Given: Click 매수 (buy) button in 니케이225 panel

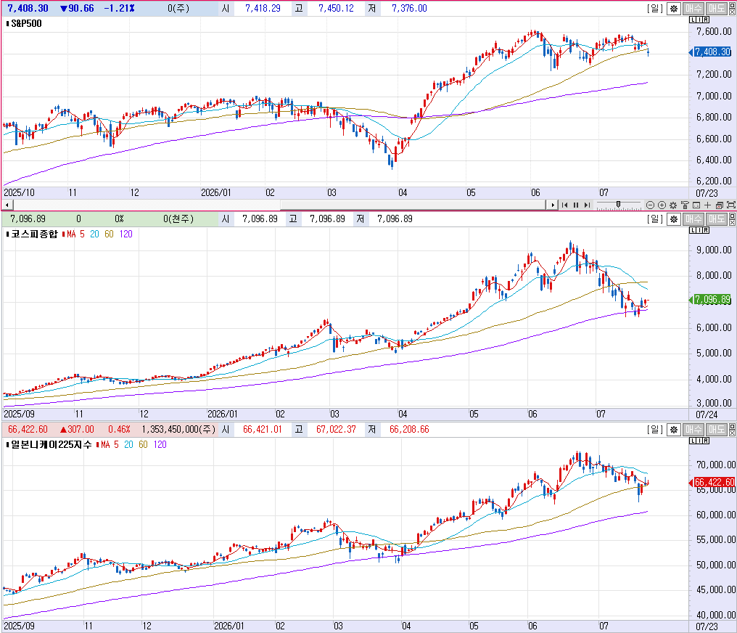Looking at the screenshot, I should pyautogui.click(x=693, y=430).
